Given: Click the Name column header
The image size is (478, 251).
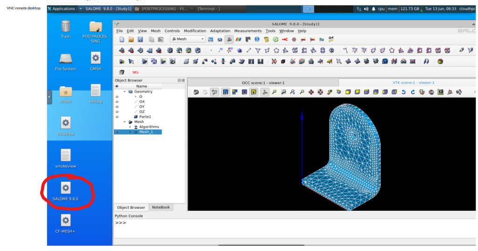Looking at the screenshot, I should pos(141,87).
